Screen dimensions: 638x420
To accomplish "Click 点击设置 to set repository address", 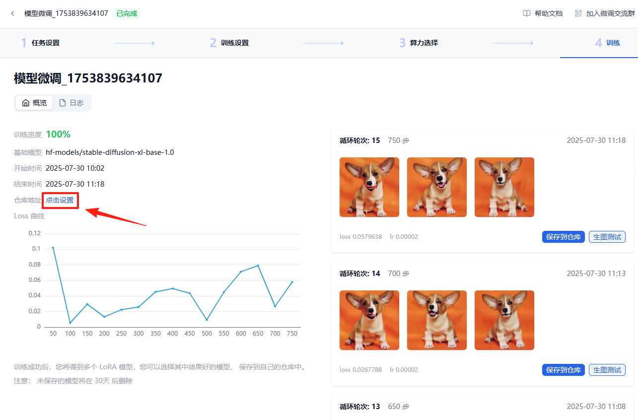I will point(60,200).
